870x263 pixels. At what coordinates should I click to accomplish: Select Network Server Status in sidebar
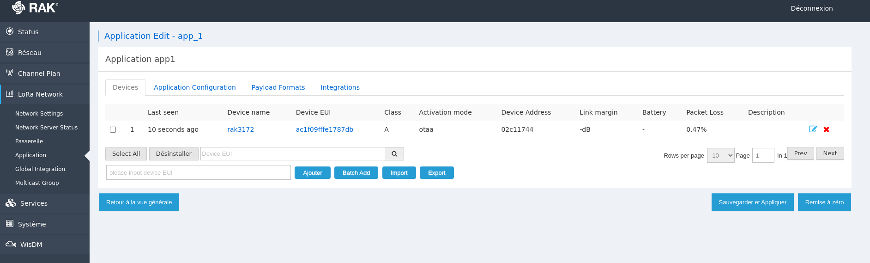(46, 128)
